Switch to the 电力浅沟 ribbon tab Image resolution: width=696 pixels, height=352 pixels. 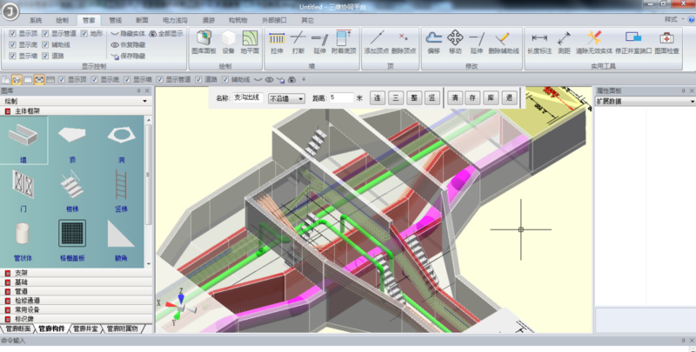pos(175,18)
